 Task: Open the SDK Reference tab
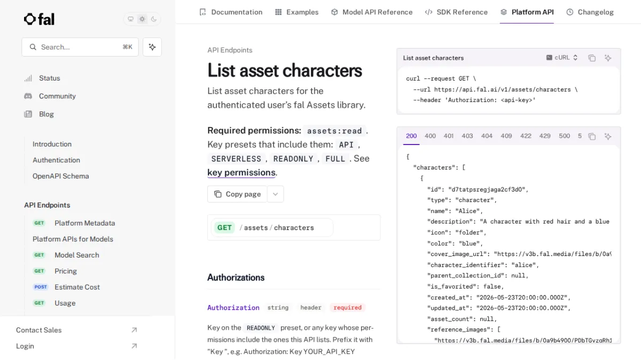456,12
